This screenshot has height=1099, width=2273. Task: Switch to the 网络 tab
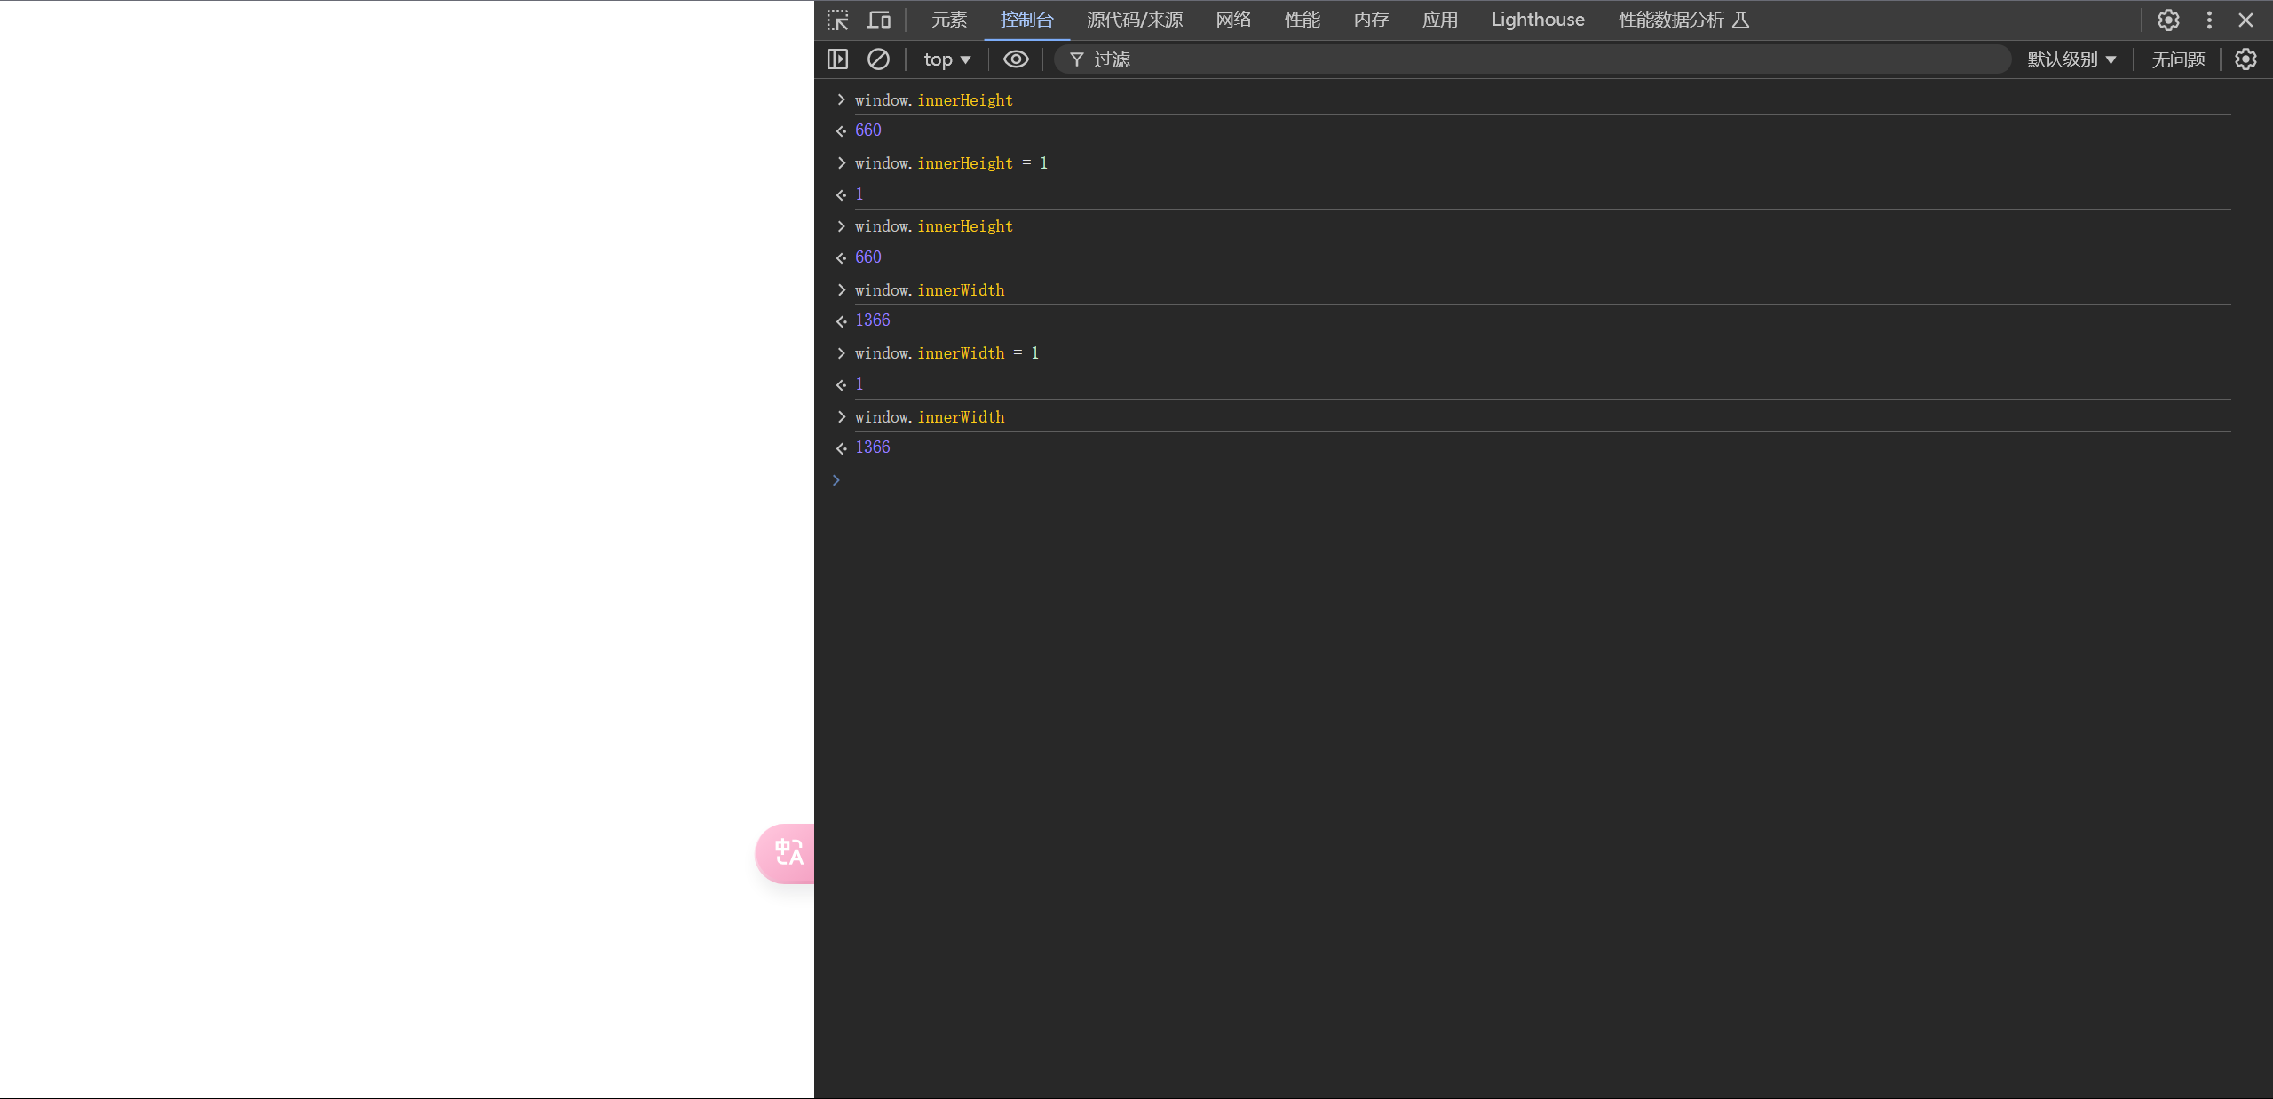coord(1233,20)
